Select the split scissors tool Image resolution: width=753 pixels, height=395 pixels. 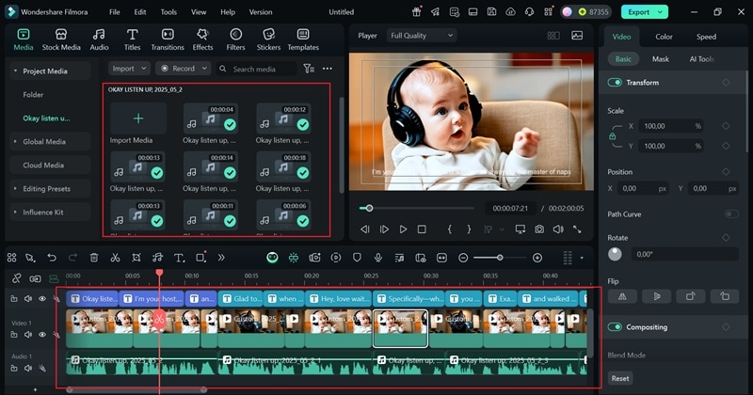coord(115,258)
